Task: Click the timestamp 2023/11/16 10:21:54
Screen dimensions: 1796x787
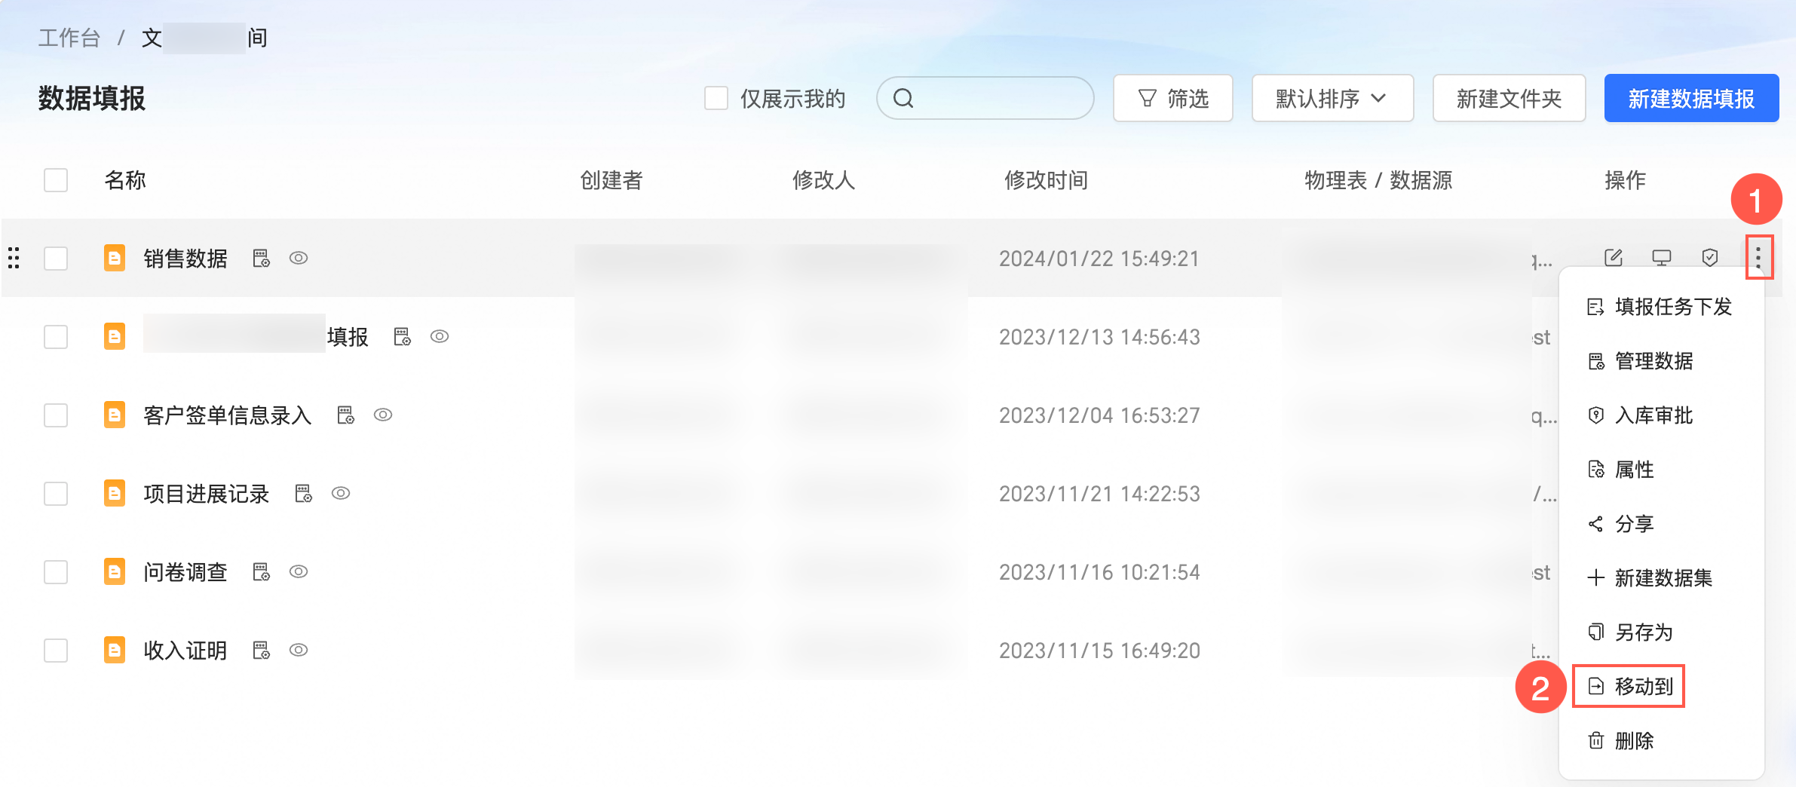Action: (x=1099, y=572)
